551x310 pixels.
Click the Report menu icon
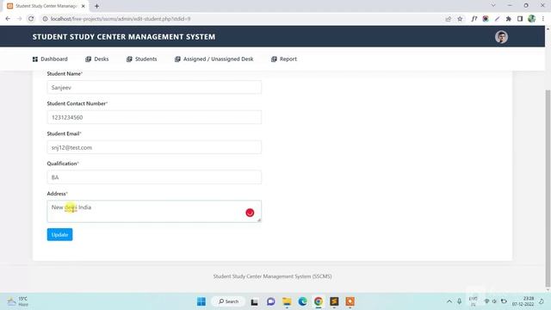point(274,59)
